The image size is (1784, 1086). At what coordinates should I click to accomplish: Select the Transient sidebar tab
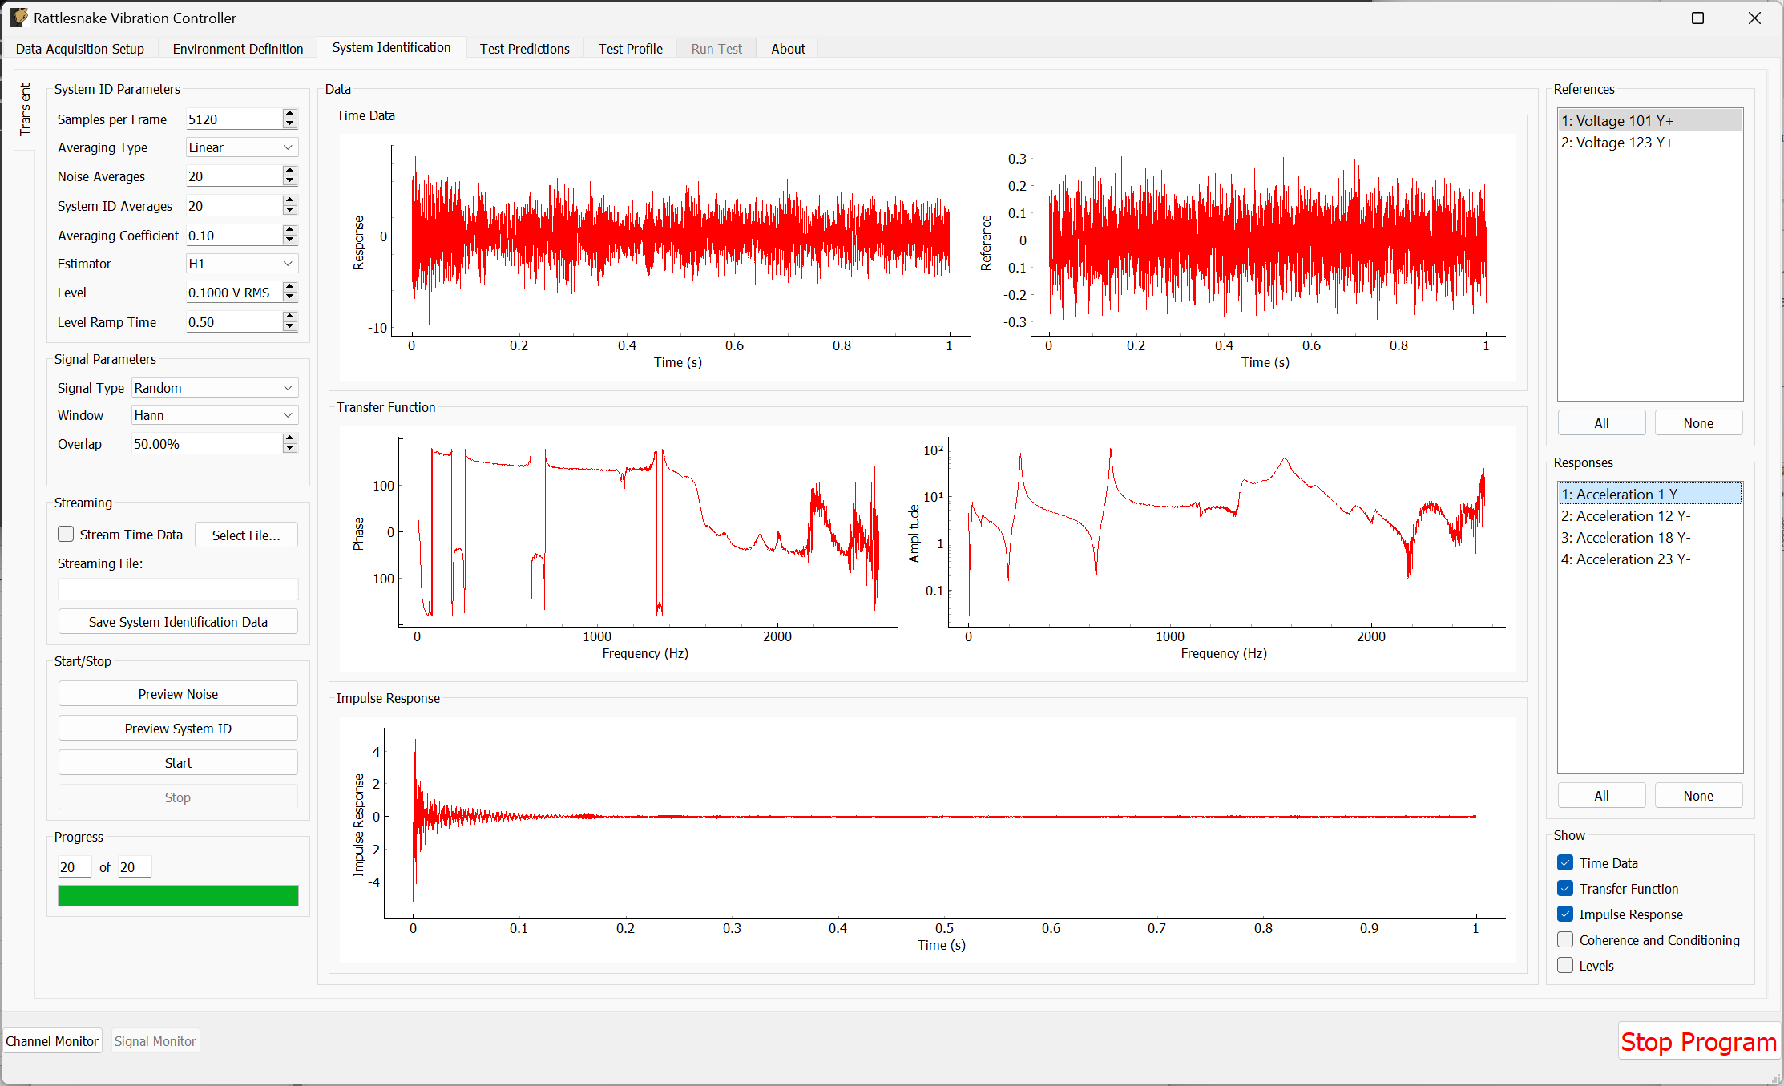24,110
